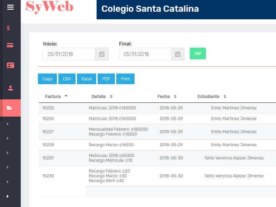Viewport: 276px width, 207px height.
Task: Click date 2018-05-29 in row 15225
Action: [171, 108]
